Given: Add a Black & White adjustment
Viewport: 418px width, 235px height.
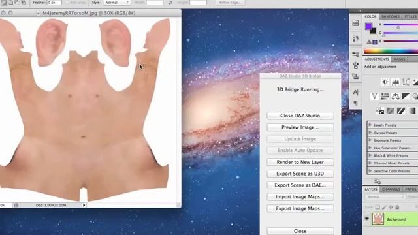Looking at the screenshot, I should coord(406,96).
